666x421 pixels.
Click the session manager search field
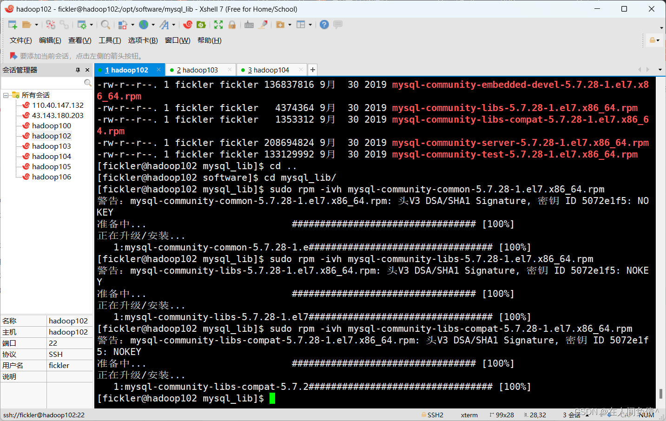pos(42,83)
